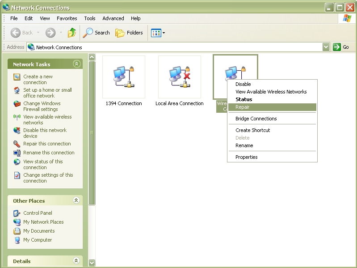Open the Views dropdown in toolbar
357x268 pixels.
[158, 33]
